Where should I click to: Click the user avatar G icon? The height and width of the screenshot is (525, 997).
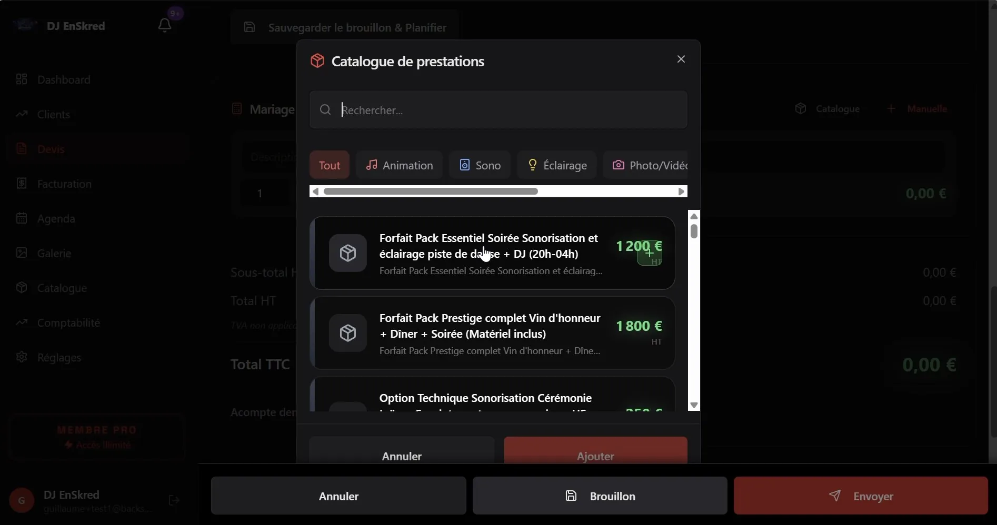coord(22,500)
